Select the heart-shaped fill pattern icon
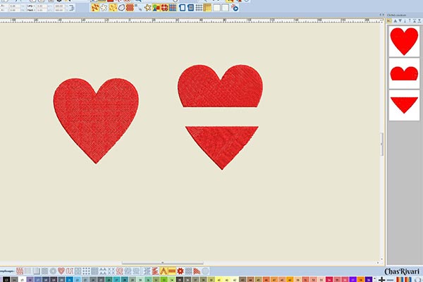The image size is (423, 282). [61, 271]
